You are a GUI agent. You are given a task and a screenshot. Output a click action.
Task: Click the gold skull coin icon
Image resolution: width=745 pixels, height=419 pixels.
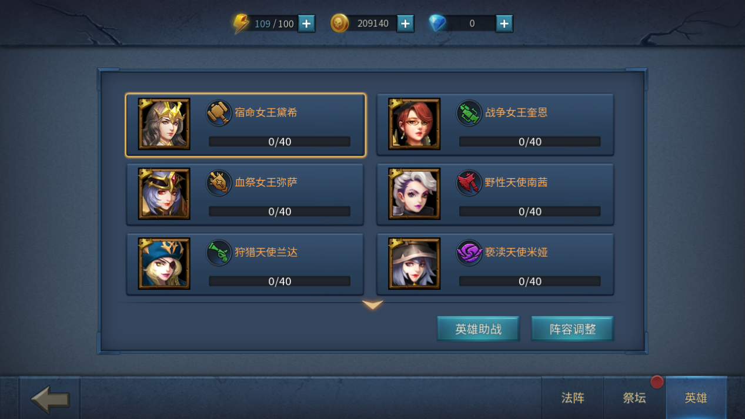(x=339, y=24)
